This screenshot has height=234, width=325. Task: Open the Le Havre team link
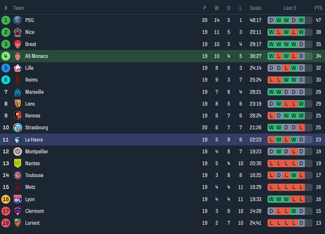(34, 140)
